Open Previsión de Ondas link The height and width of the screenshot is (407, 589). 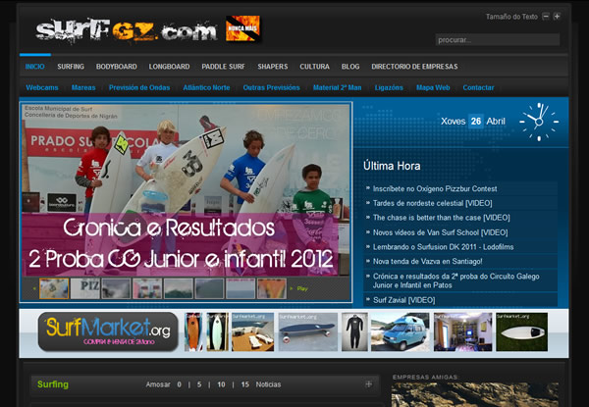coord(139,87)
